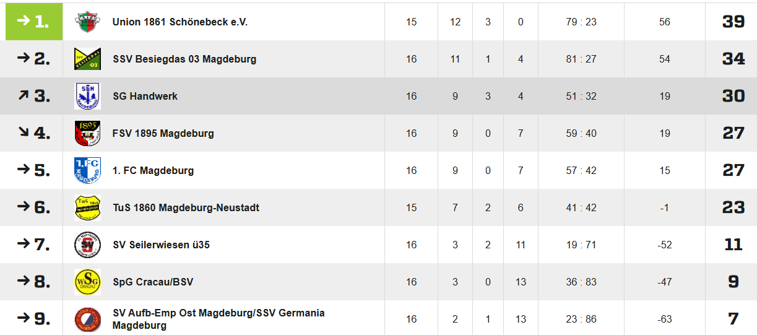Viewport: 757px width, 335px height.
Task: Select the SpG Cracau/BSV team name
Action: pyautogui.click(x=153, y=282)
